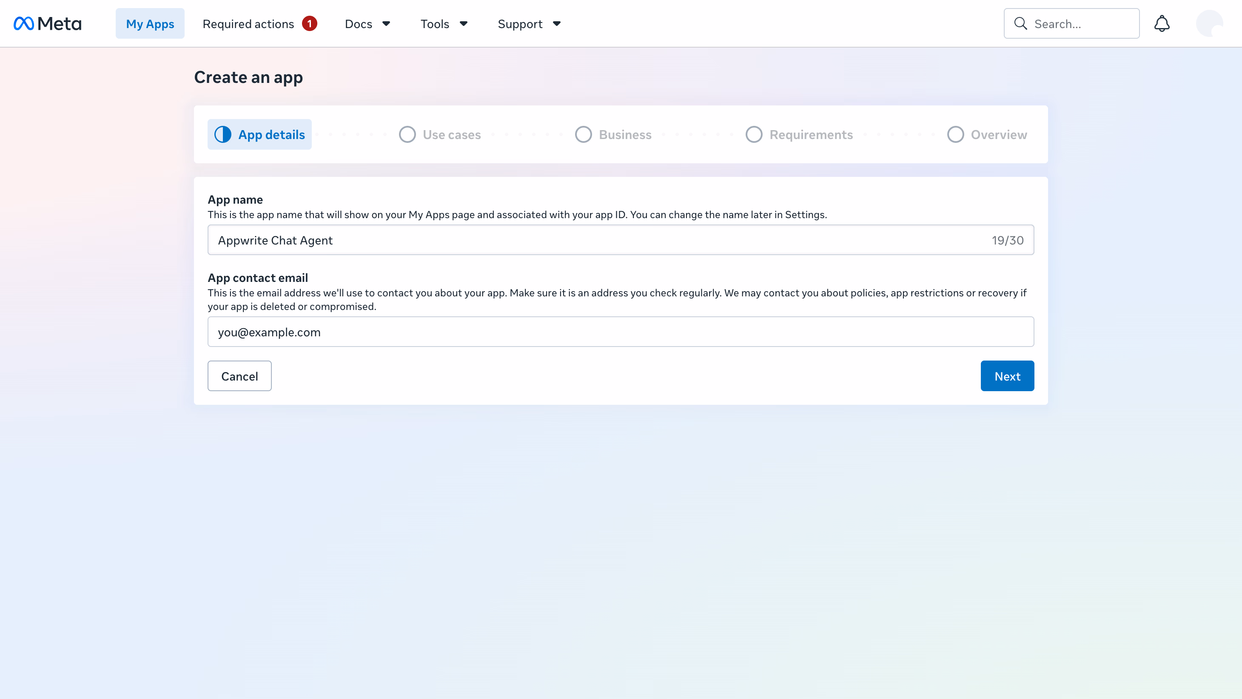The width and height of the screenshot is (1242, 699).
Task: Go to the Business step label
Action: coord(625,134)
